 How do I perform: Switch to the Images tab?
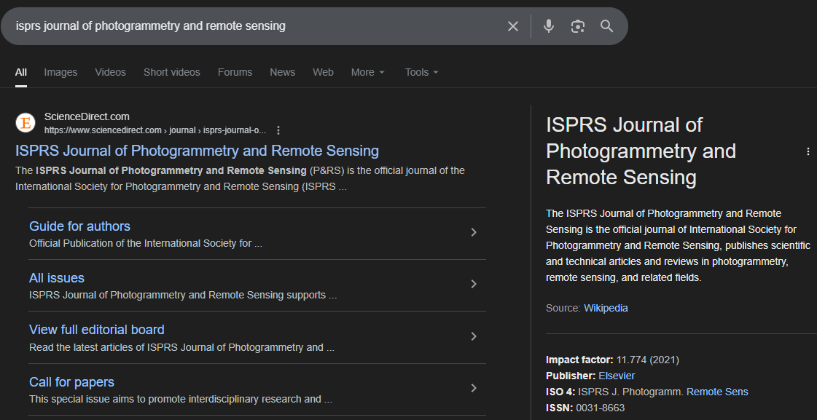60,72
